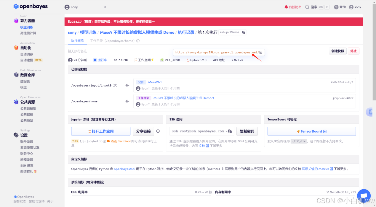
Task: Click the 创建快照 button
Action: [x=338, y=51]
